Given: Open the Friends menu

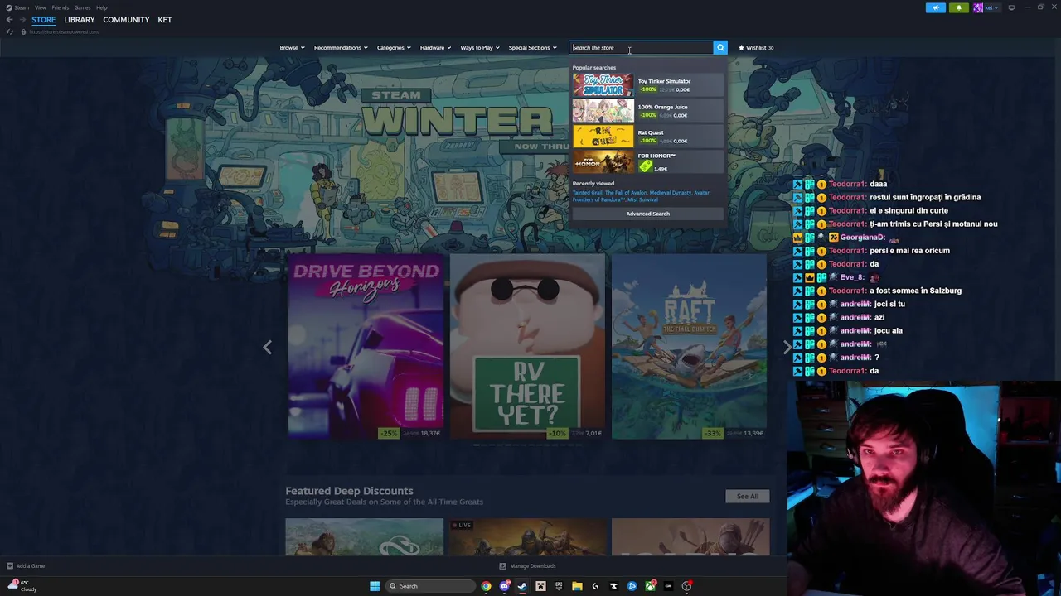Looking at the screenshot, I should click(60, 7).
